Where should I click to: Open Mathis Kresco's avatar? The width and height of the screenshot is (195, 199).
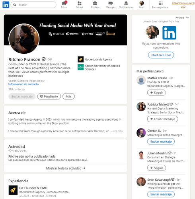[141, 80]
